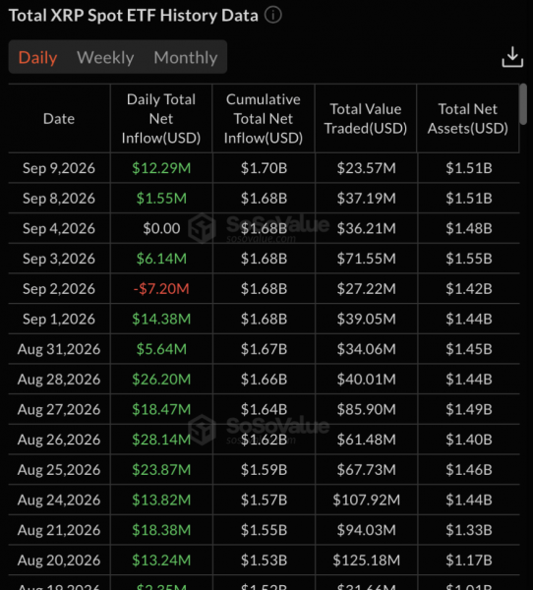The height and width of the screenshot is (590, 533).
Task: Select the Aug 28,2026 date cell
Action: click(59, 380)
